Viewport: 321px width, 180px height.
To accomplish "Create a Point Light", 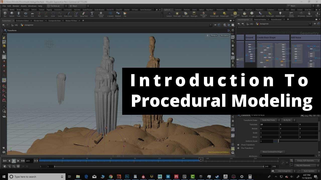I will click(x=177, y=14).
